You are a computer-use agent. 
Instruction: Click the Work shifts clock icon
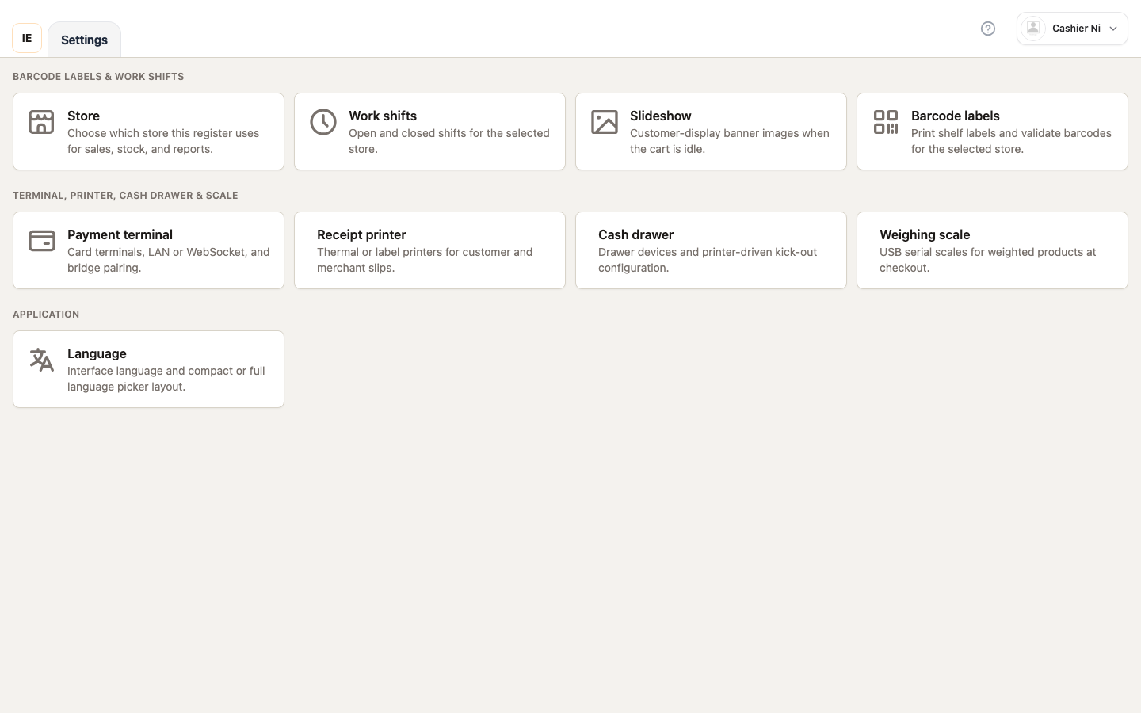[323, 122]
